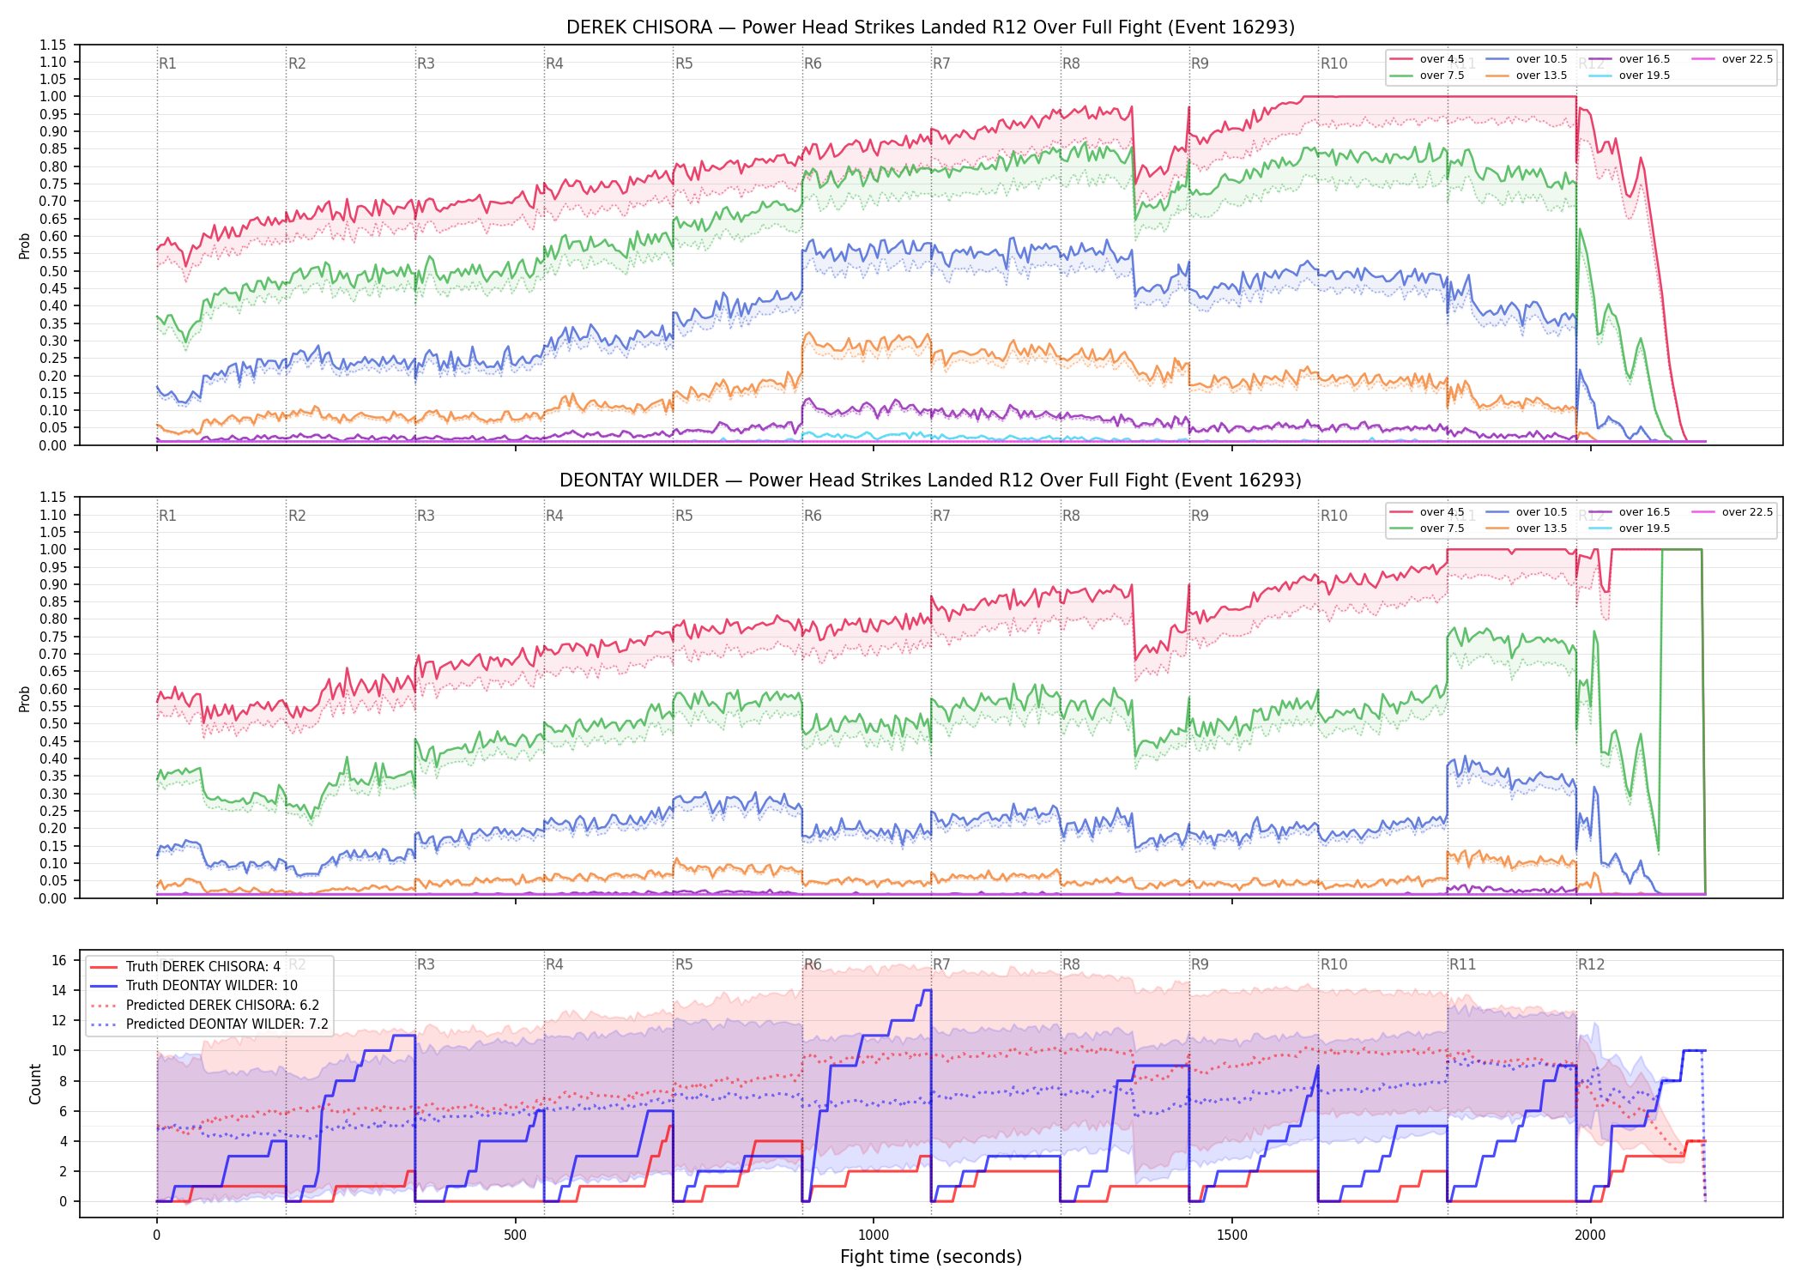Click the R12 label in the Count chart
Screen dimensions: 1802x1287
click(1592, 964)
